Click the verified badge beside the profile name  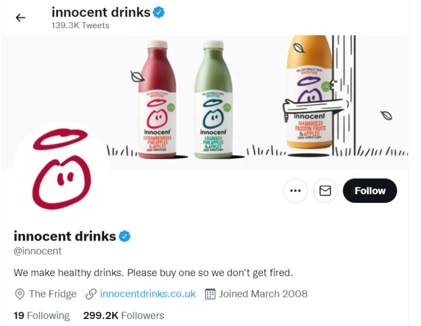point(125,237)
